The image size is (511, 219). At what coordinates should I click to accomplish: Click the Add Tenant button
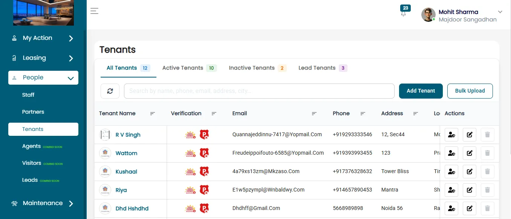click(421, 91)
